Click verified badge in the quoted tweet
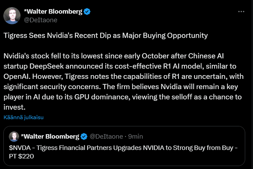The image size is (253, 169). pyautogui.click(x=84, y=137)
